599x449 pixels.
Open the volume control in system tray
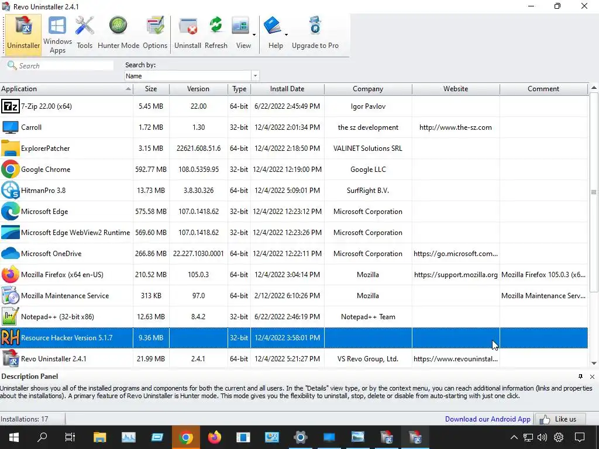coord(542,437)
